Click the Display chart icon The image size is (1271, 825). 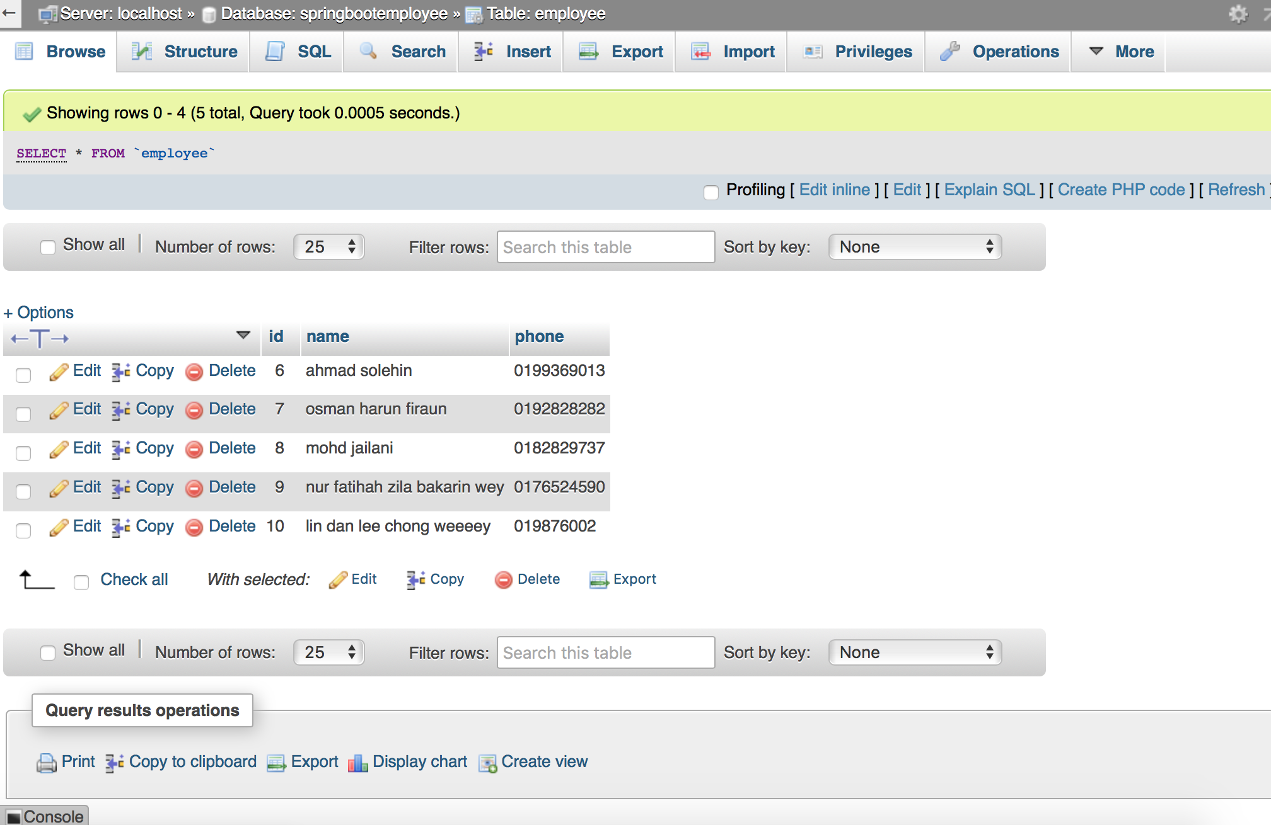pyautogui.click(x=358, y=762)
